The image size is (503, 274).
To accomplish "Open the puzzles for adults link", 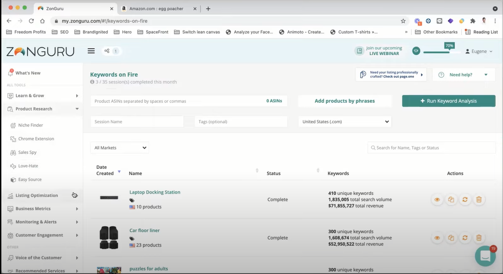I will tap(148, 269).
